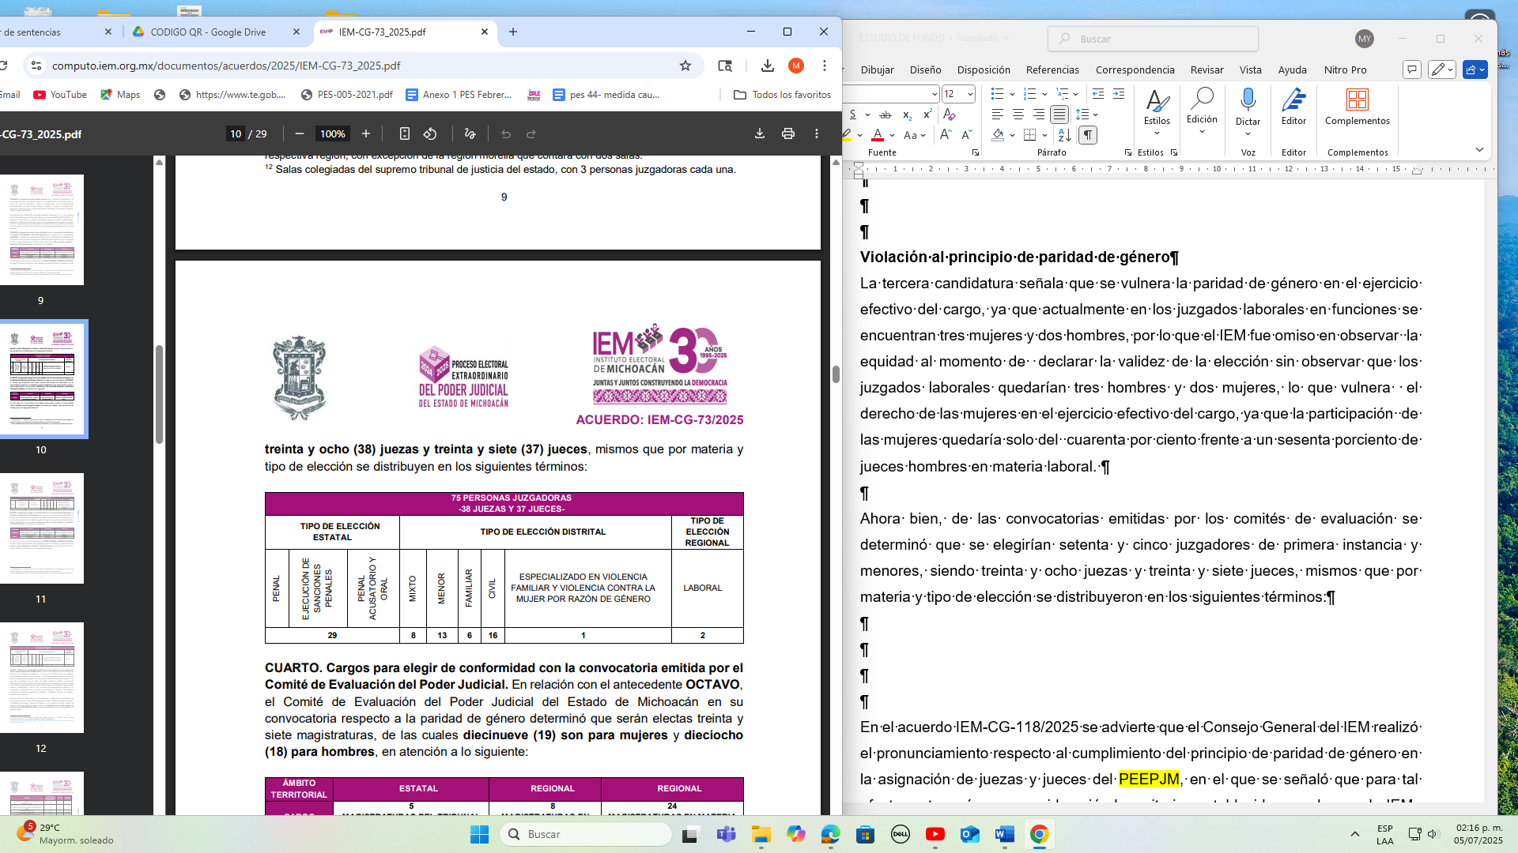Bookmark this page with the star icon
The height and width of the screenshot is (853, 1518).
(x=685, y=66)
